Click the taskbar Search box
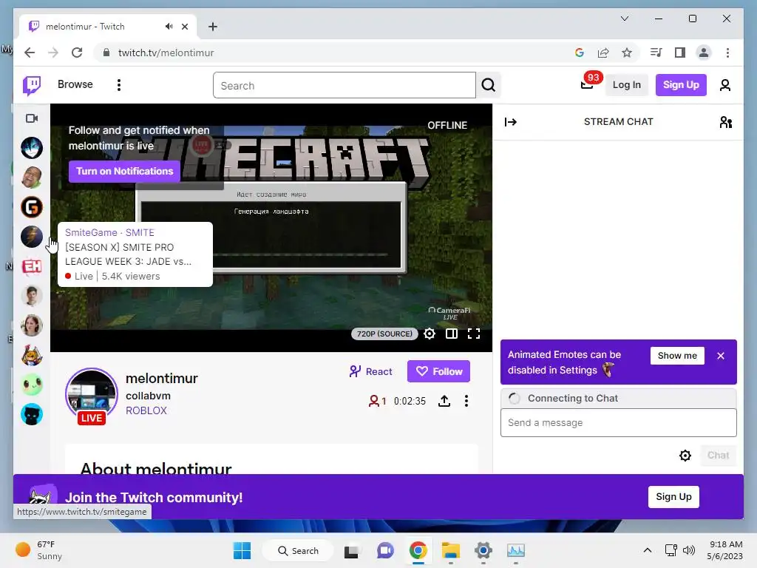The width and height of the screenshot is (757, 568). (x=298, y=550)
